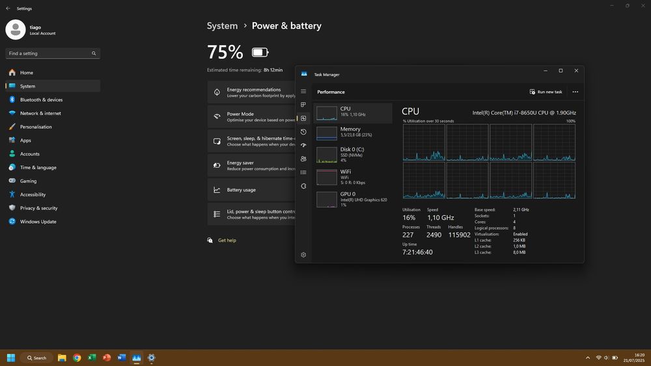The image size is (651, 366).
Task: Go back using Settings back arrow
Action: [x=8, y=8]
